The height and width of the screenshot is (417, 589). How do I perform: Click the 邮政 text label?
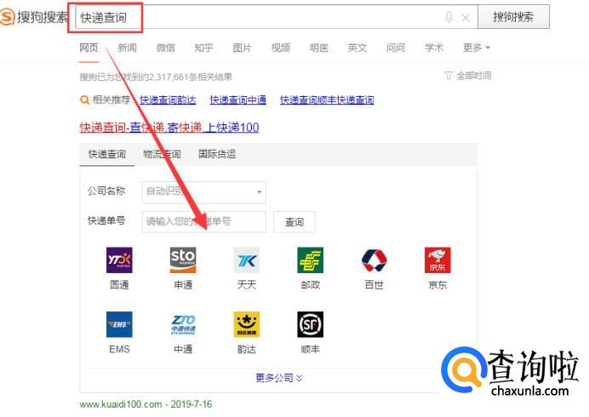(x=311, y=285)
